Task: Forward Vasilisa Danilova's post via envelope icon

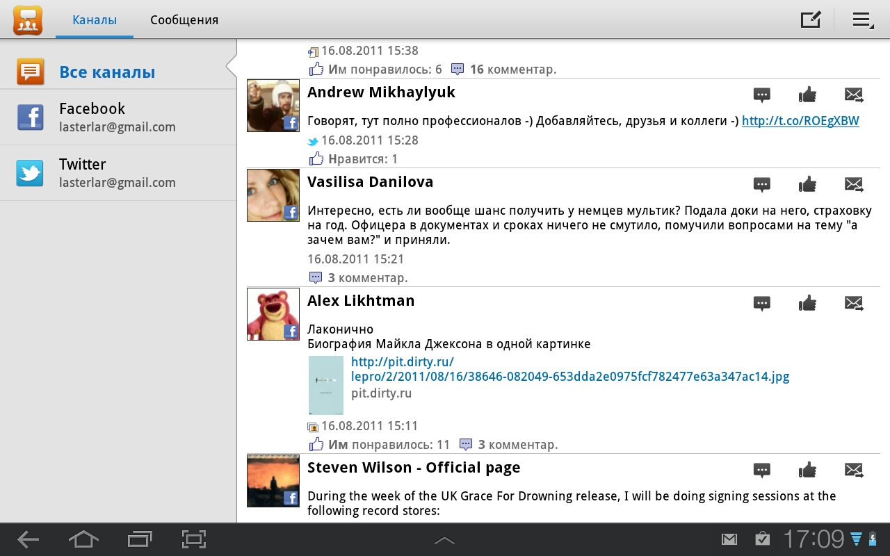Action: pos(854,185)
